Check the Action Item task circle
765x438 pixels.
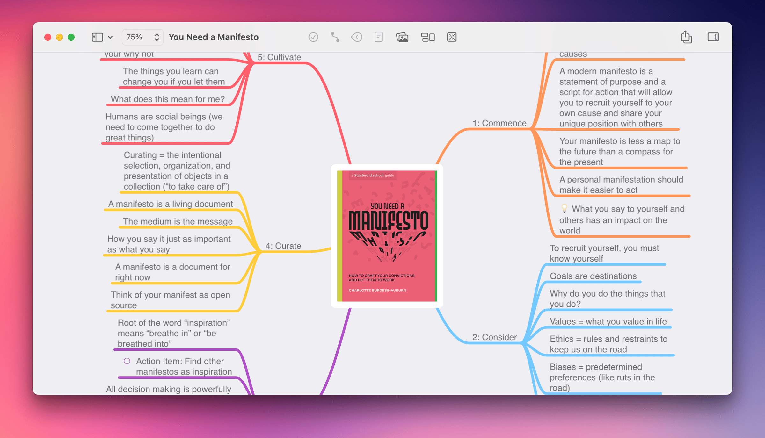click(x=127, y=361)
